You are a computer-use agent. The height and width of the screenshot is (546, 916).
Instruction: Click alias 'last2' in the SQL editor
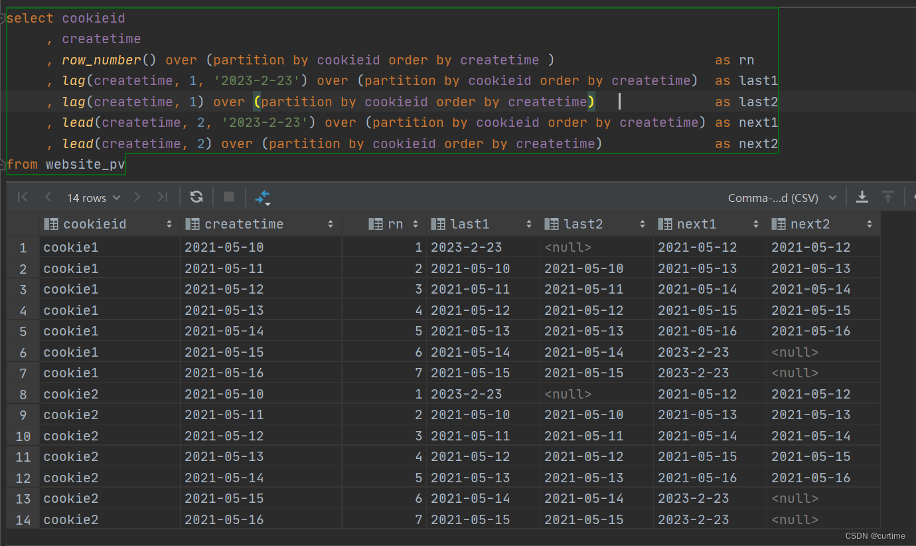(x=759, y=102)
